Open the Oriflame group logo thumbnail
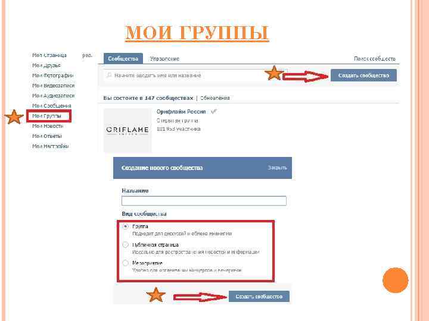This screenshot has height=321, width=429. pos(128,130)
